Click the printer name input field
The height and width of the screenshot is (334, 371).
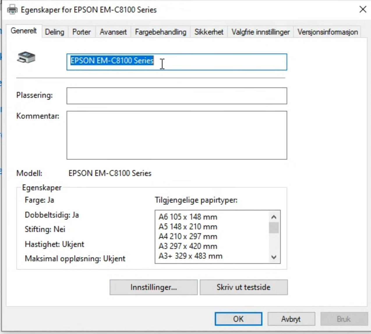(x=177, y=62)
